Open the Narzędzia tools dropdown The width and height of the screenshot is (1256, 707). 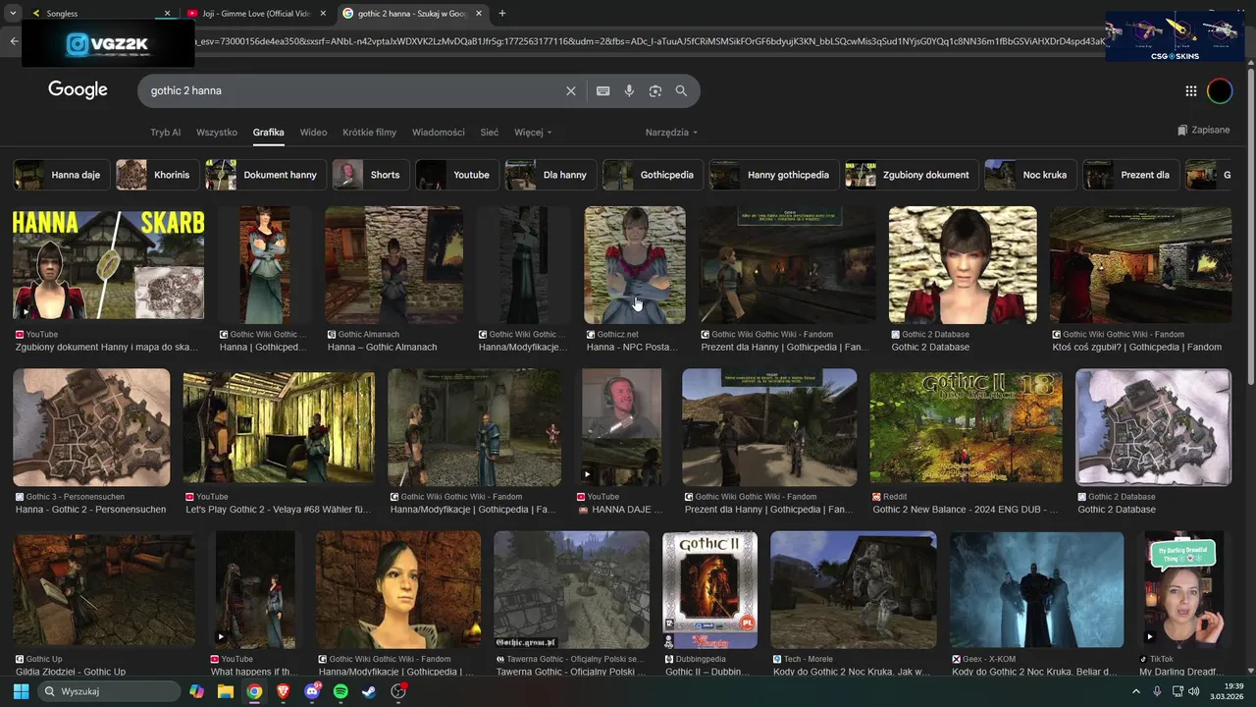pyautogui.click(x=671, y=133)
